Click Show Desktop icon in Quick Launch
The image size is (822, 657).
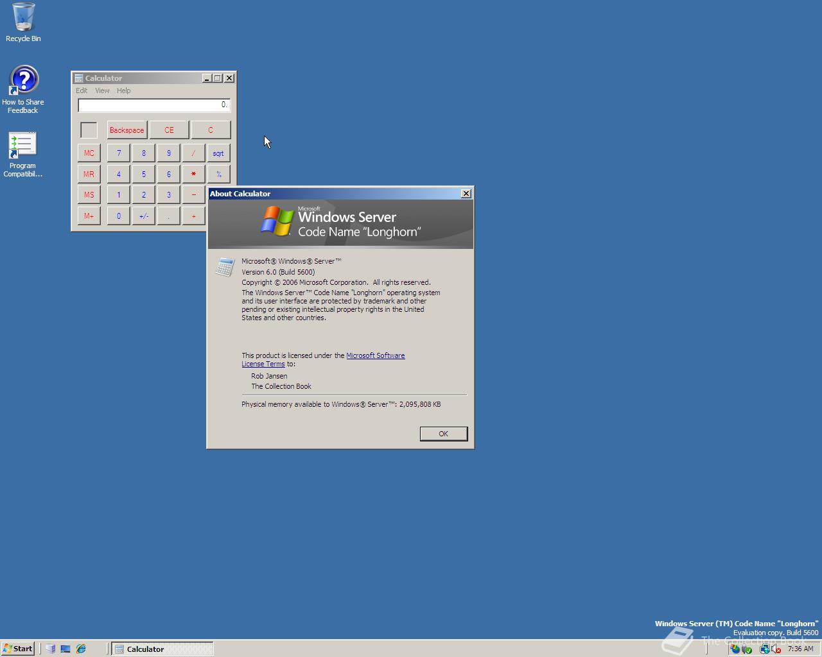coord(66,649)
